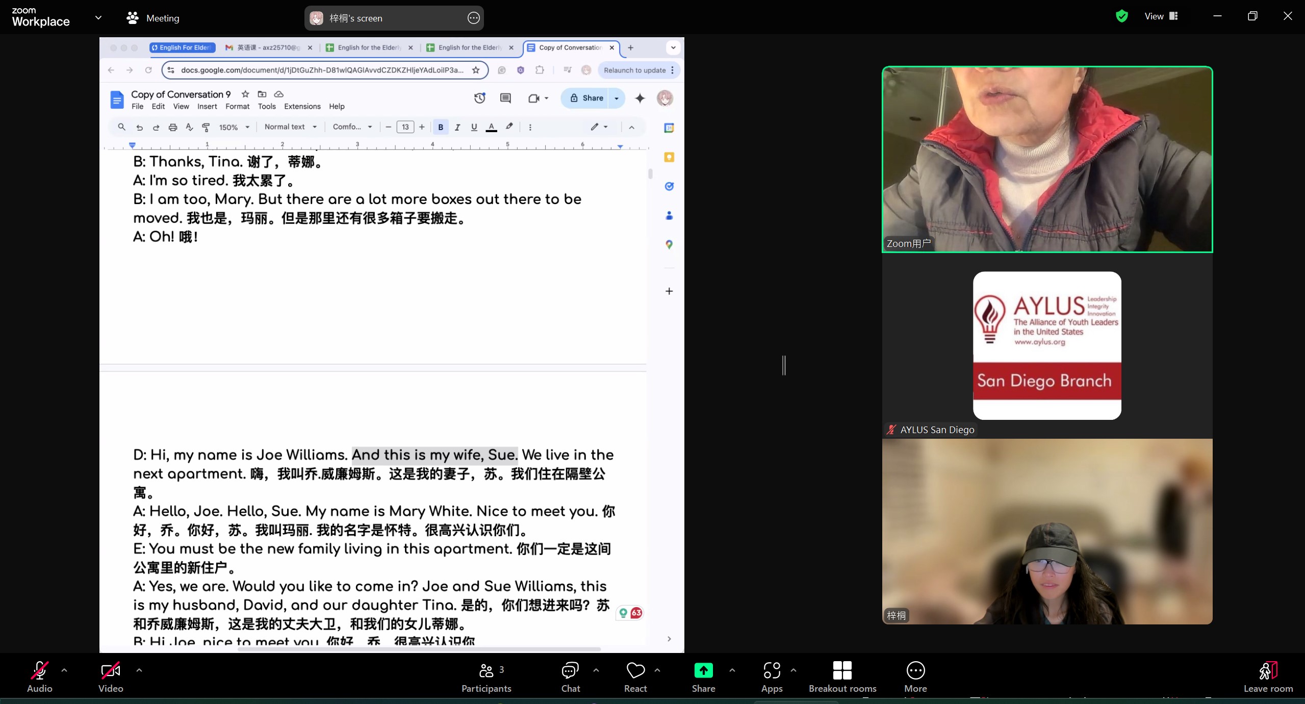Image resolution: width=1305 pixels, height=704 pixels.
Task: Open the Format menu
Action: 237,106
